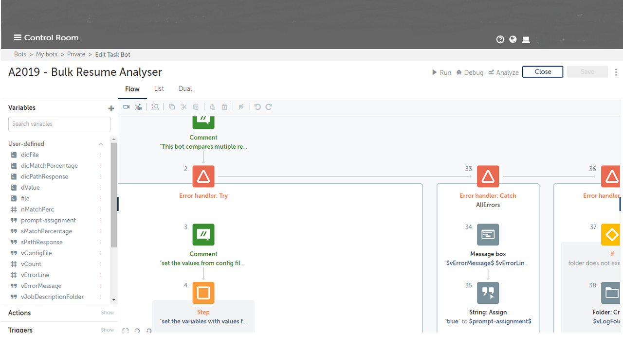Show the Triggers panel
Viewport: 623px width, 350px height.
107,330
